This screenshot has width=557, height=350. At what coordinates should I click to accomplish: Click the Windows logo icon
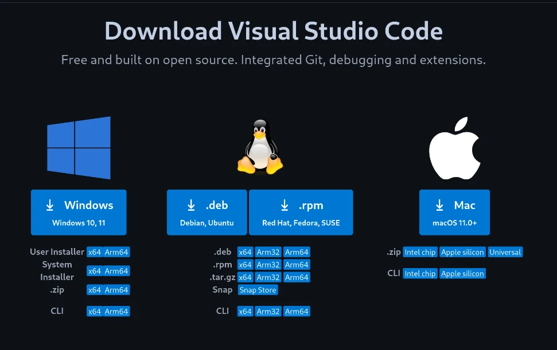click(79, 148)
